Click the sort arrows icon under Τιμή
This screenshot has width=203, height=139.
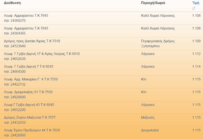194,8
